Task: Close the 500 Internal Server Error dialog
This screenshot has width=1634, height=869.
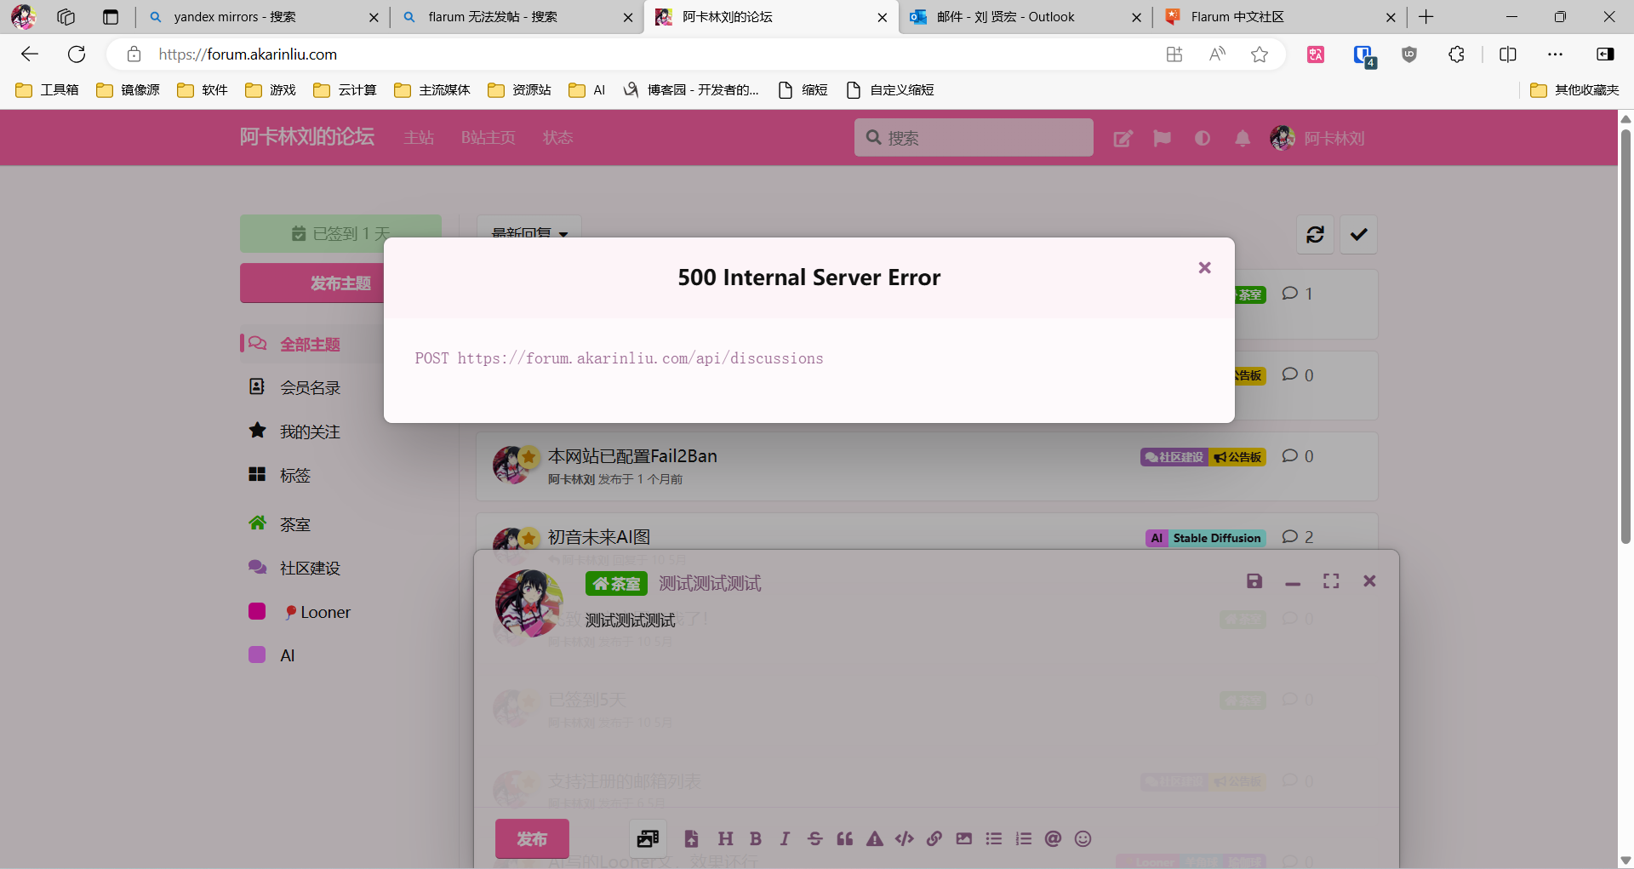Action: click(1204, 268)
